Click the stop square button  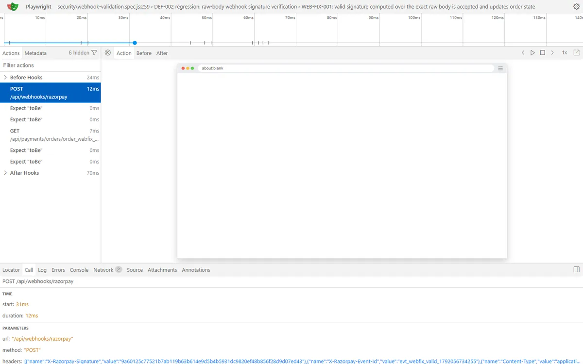point(543,52)
